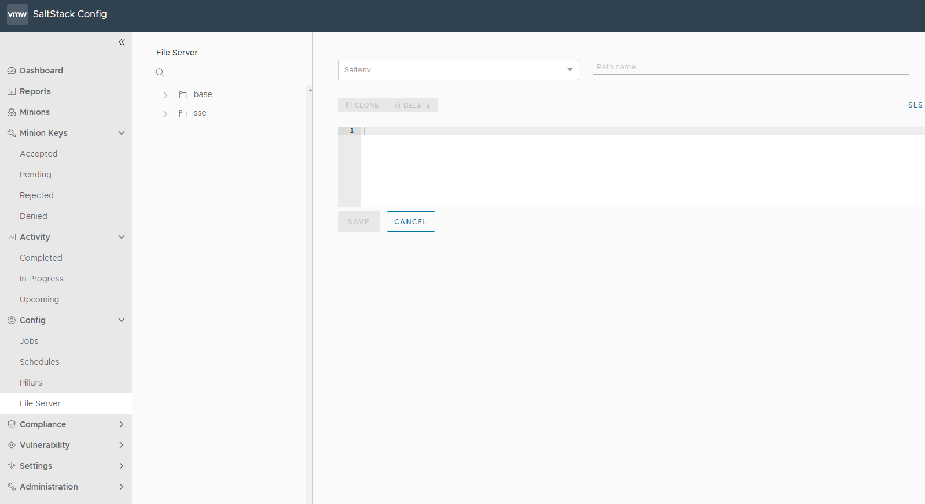Viewport: 925px width, 504px height.
Task: Click the SAVE button
Action: click(359, 221)
